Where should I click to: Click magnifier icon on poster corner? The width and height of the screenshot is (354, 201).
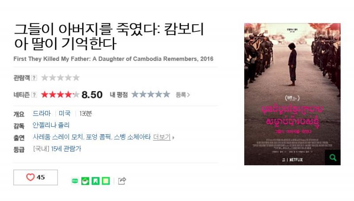point(333,158)
